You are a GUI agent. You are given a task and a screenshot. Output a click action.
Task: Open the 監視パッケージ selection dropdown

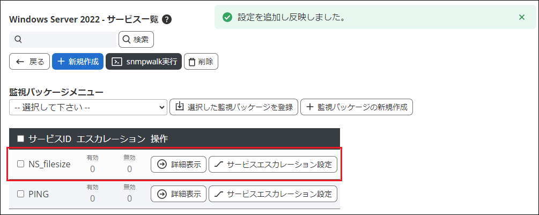pyautogui.click(x=88, y=107)
